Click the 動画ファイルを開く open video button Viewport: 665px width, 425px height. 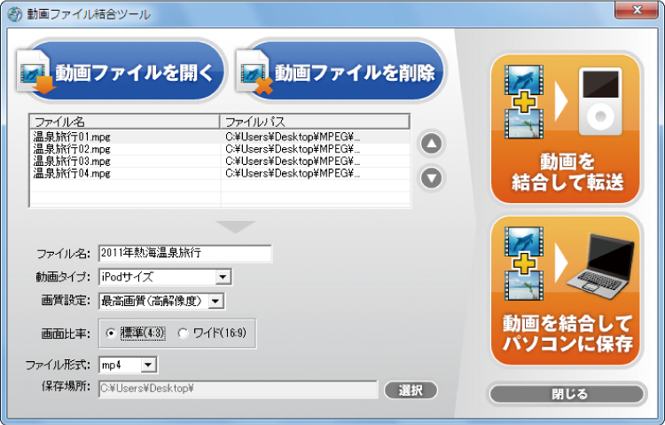pos(121,72)
